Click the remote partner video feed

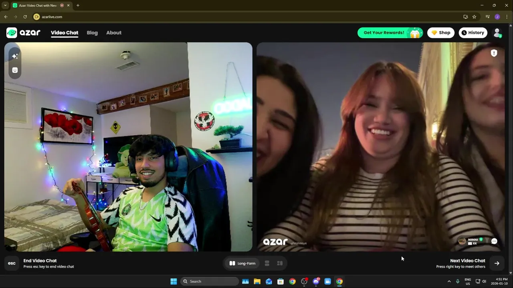(x=381, y=147)
